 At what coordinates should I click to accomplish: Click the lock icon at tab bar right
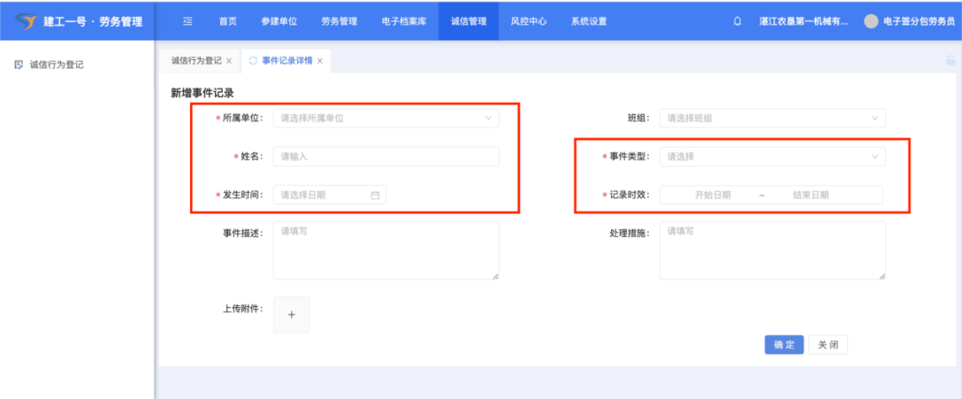click(x=950, y=61)
